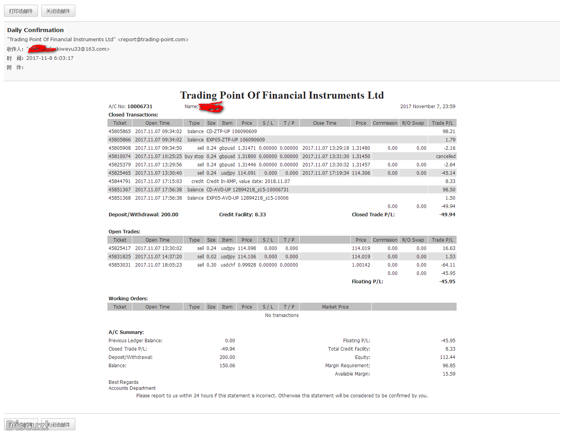Click Credit In-XMP value date text
564x435 pixels.
[248, 181]
